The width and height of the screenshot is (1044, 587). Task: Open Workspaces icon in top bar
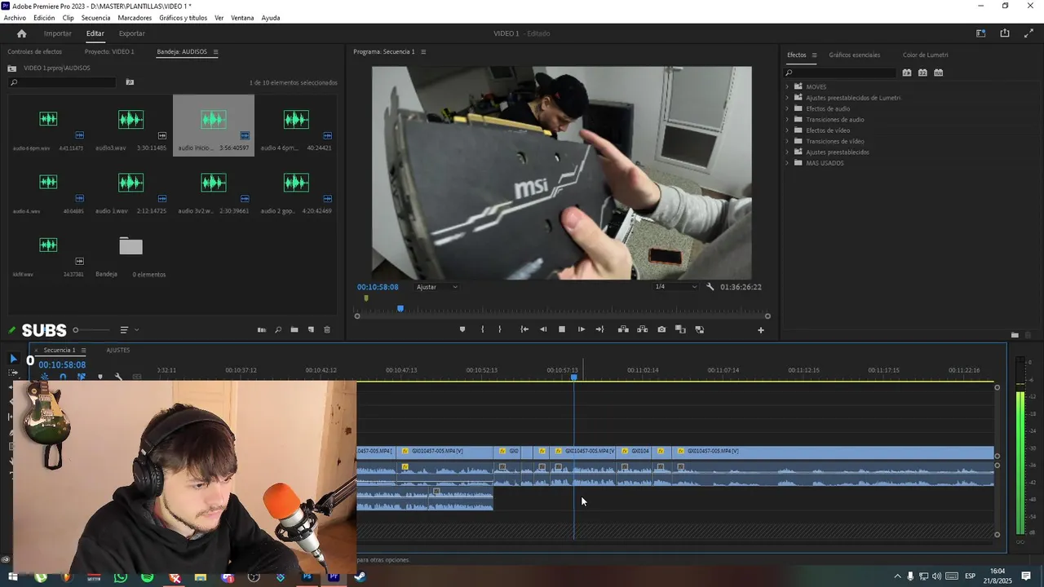coord(980,33)
